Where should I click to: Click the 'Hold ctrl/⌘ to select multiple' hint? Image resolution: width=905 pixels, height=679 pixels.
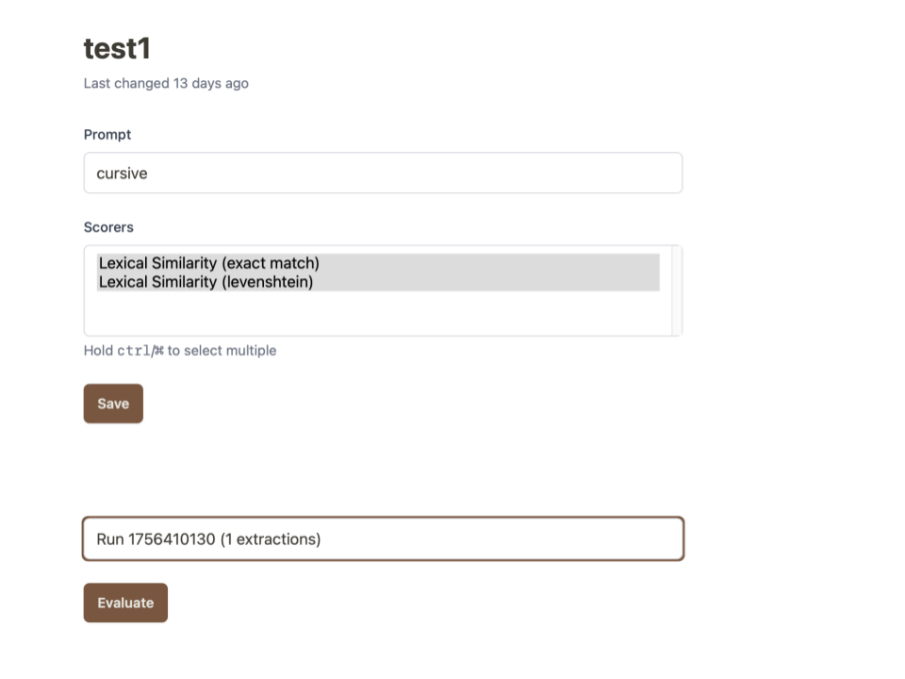click(x=180, y=351)
